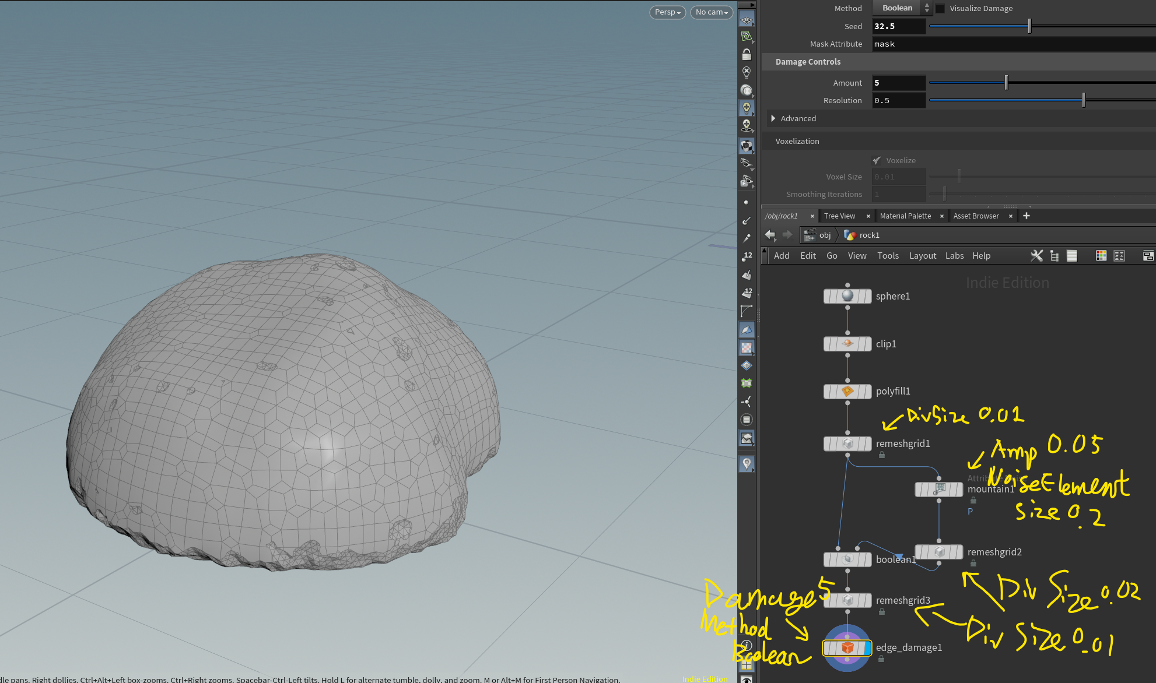Collapse the network editor menu arrow
This screenshot has height=683, width=1156.
click(x=764, y=250)
